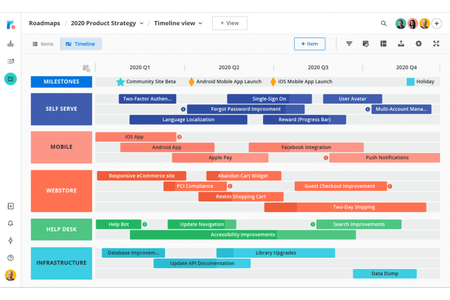Open second collaborator avatar in header

412,23
